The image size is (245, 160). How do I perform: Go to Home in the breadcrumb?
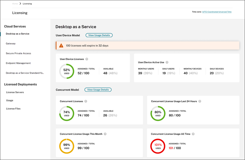pyautogui.click(x=15, y=4)
